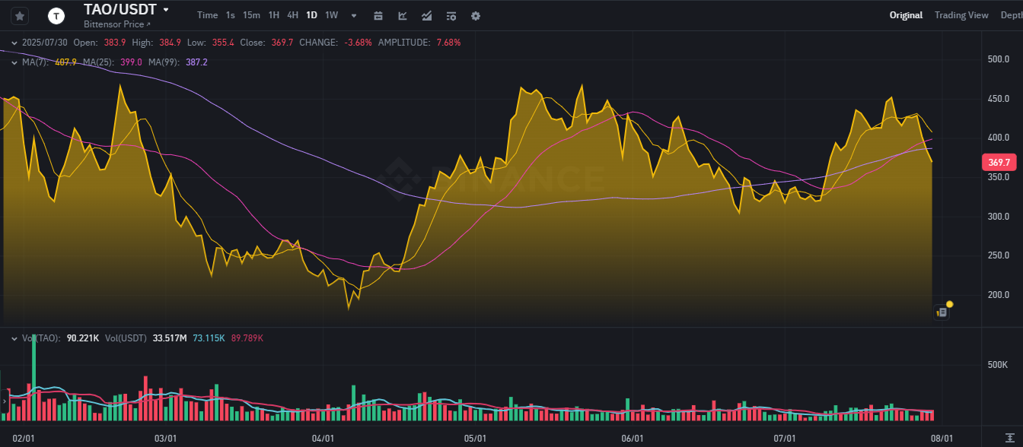Click the area chart style icon
The width and height of the screenshot is (1023, 447).
tap(427, 15)
